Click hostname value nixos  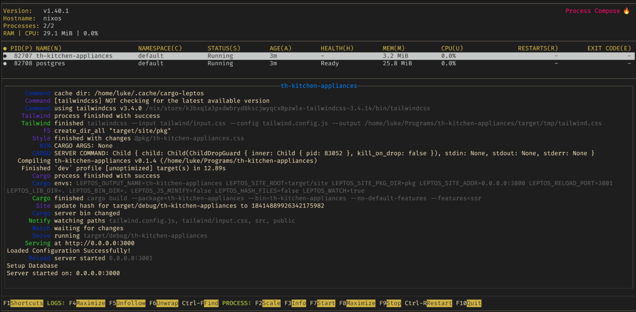pyautogui.click(x=52, y=18)
